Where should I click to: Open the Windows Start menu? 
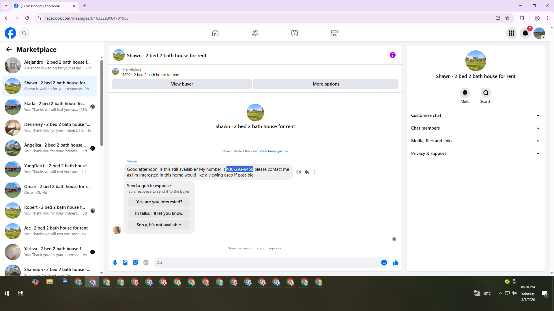[x=7, y=293]
